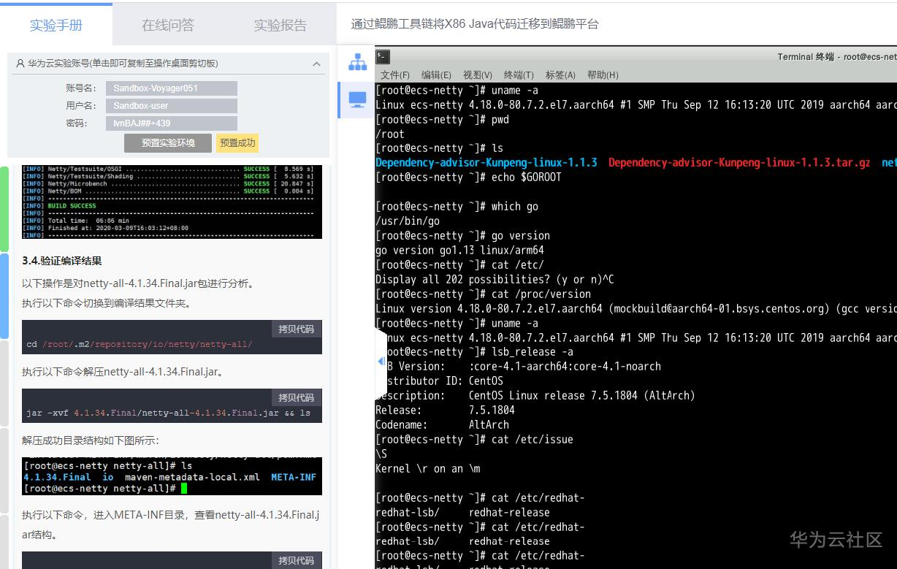Screen dimensions: 897x569
Task: Open the 视图(V) terminal menu
Action: (478, 75)
